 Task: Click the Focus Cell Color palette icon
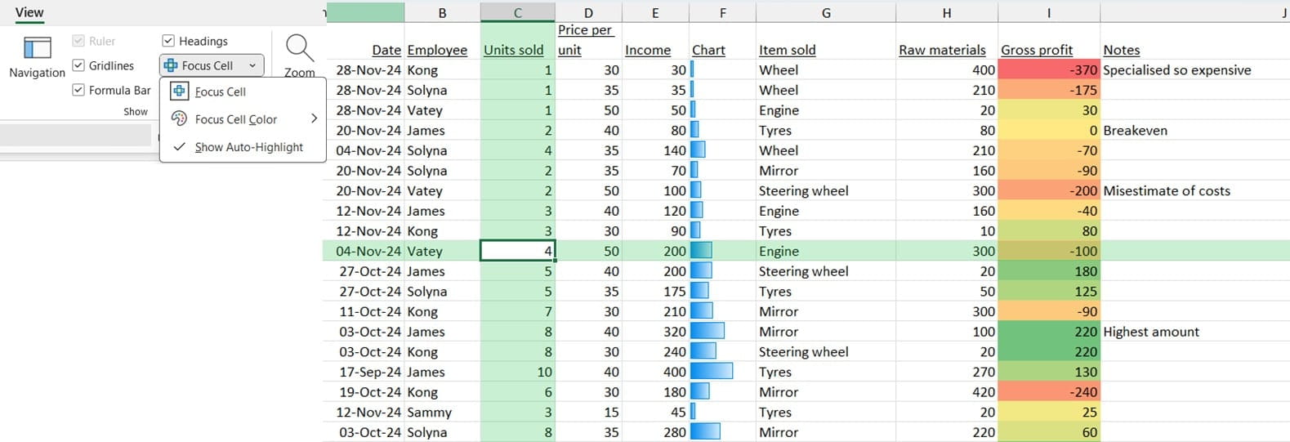(179, 119)
